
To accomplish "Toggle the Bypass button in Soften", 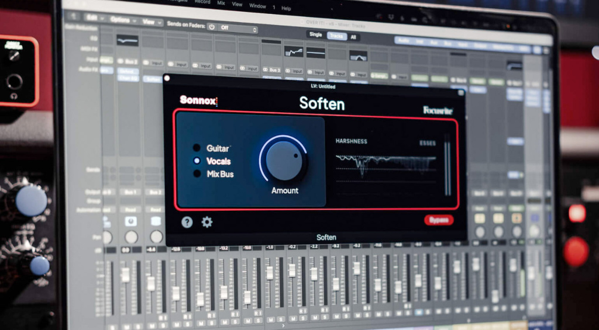I will click(439, 220).
